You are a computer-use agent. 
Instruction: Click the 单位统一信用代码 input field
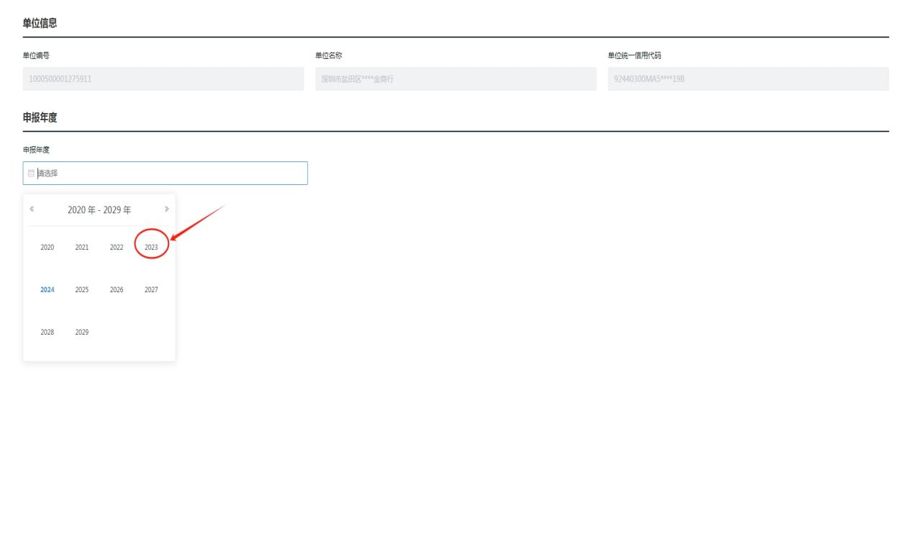click(x=748, y=79)
